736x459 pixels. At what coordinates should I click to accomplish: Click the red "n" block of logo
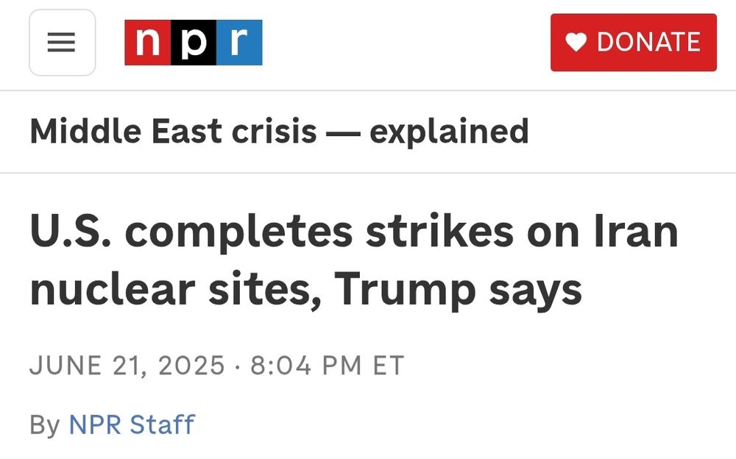(147, 42)
